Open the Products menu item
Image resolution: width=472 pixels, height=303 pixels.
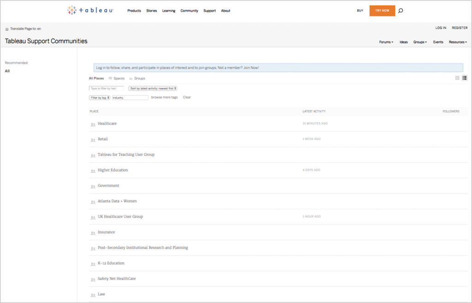pos(134,11)
